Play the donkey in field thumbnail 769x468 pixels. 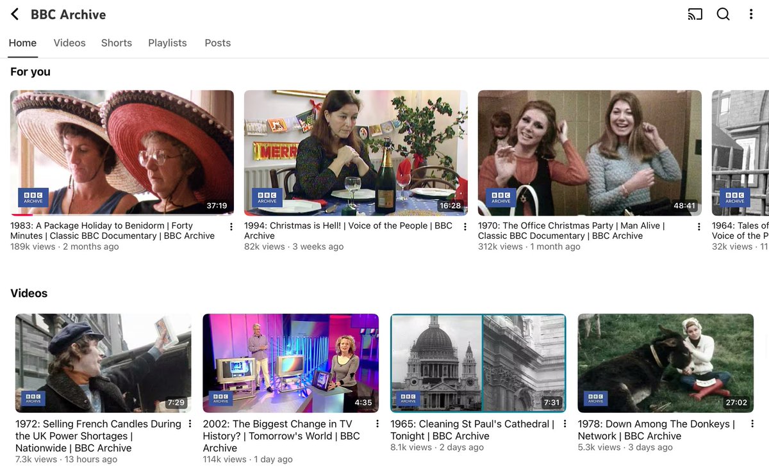[x=665, y=363]
